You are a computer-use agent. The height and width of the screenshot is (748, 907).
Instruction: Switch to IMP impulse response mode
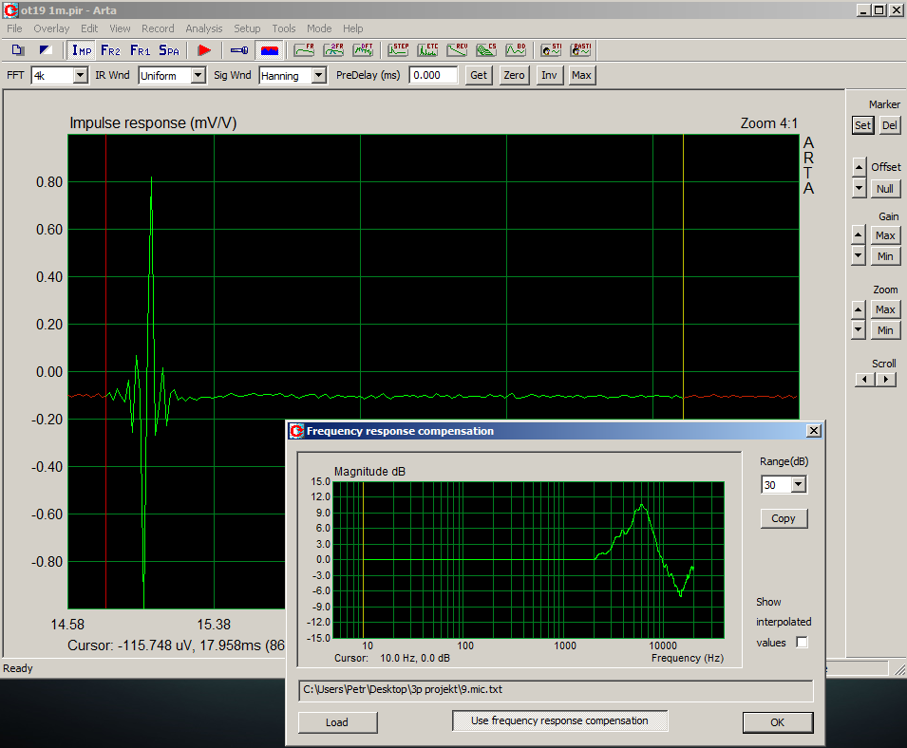[x=82, y=50]
